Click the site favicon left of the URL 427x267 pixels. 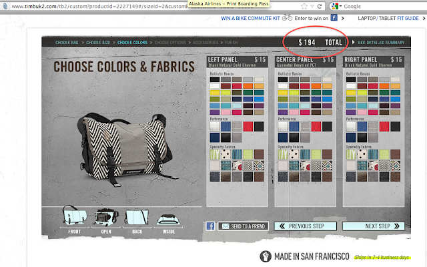tap(5, 6)
